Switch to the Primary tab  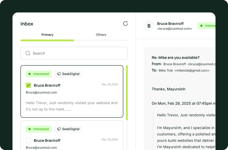tap(47, 35)
